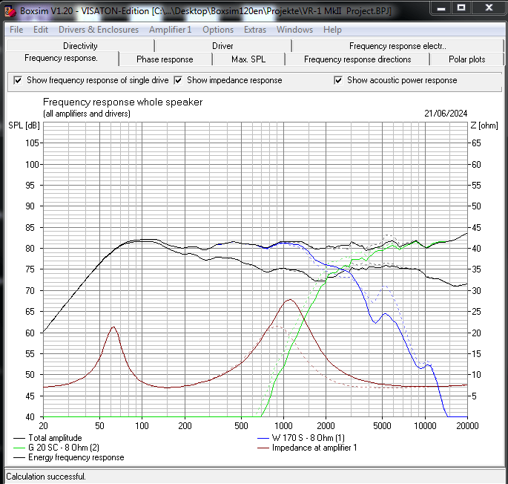Image resolution: width=508 pixels, height=484 pixels.
Task: Click '(all amplifiers and drivers)' subtitle
Action: 87,114
